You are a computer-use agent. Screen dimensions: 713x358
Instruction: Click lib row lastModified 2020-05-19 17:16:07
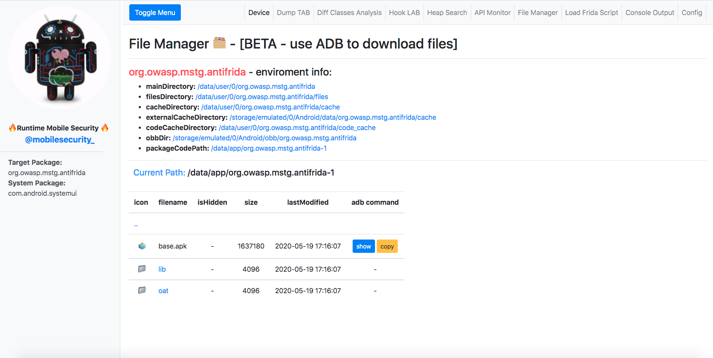pos(308,269)
